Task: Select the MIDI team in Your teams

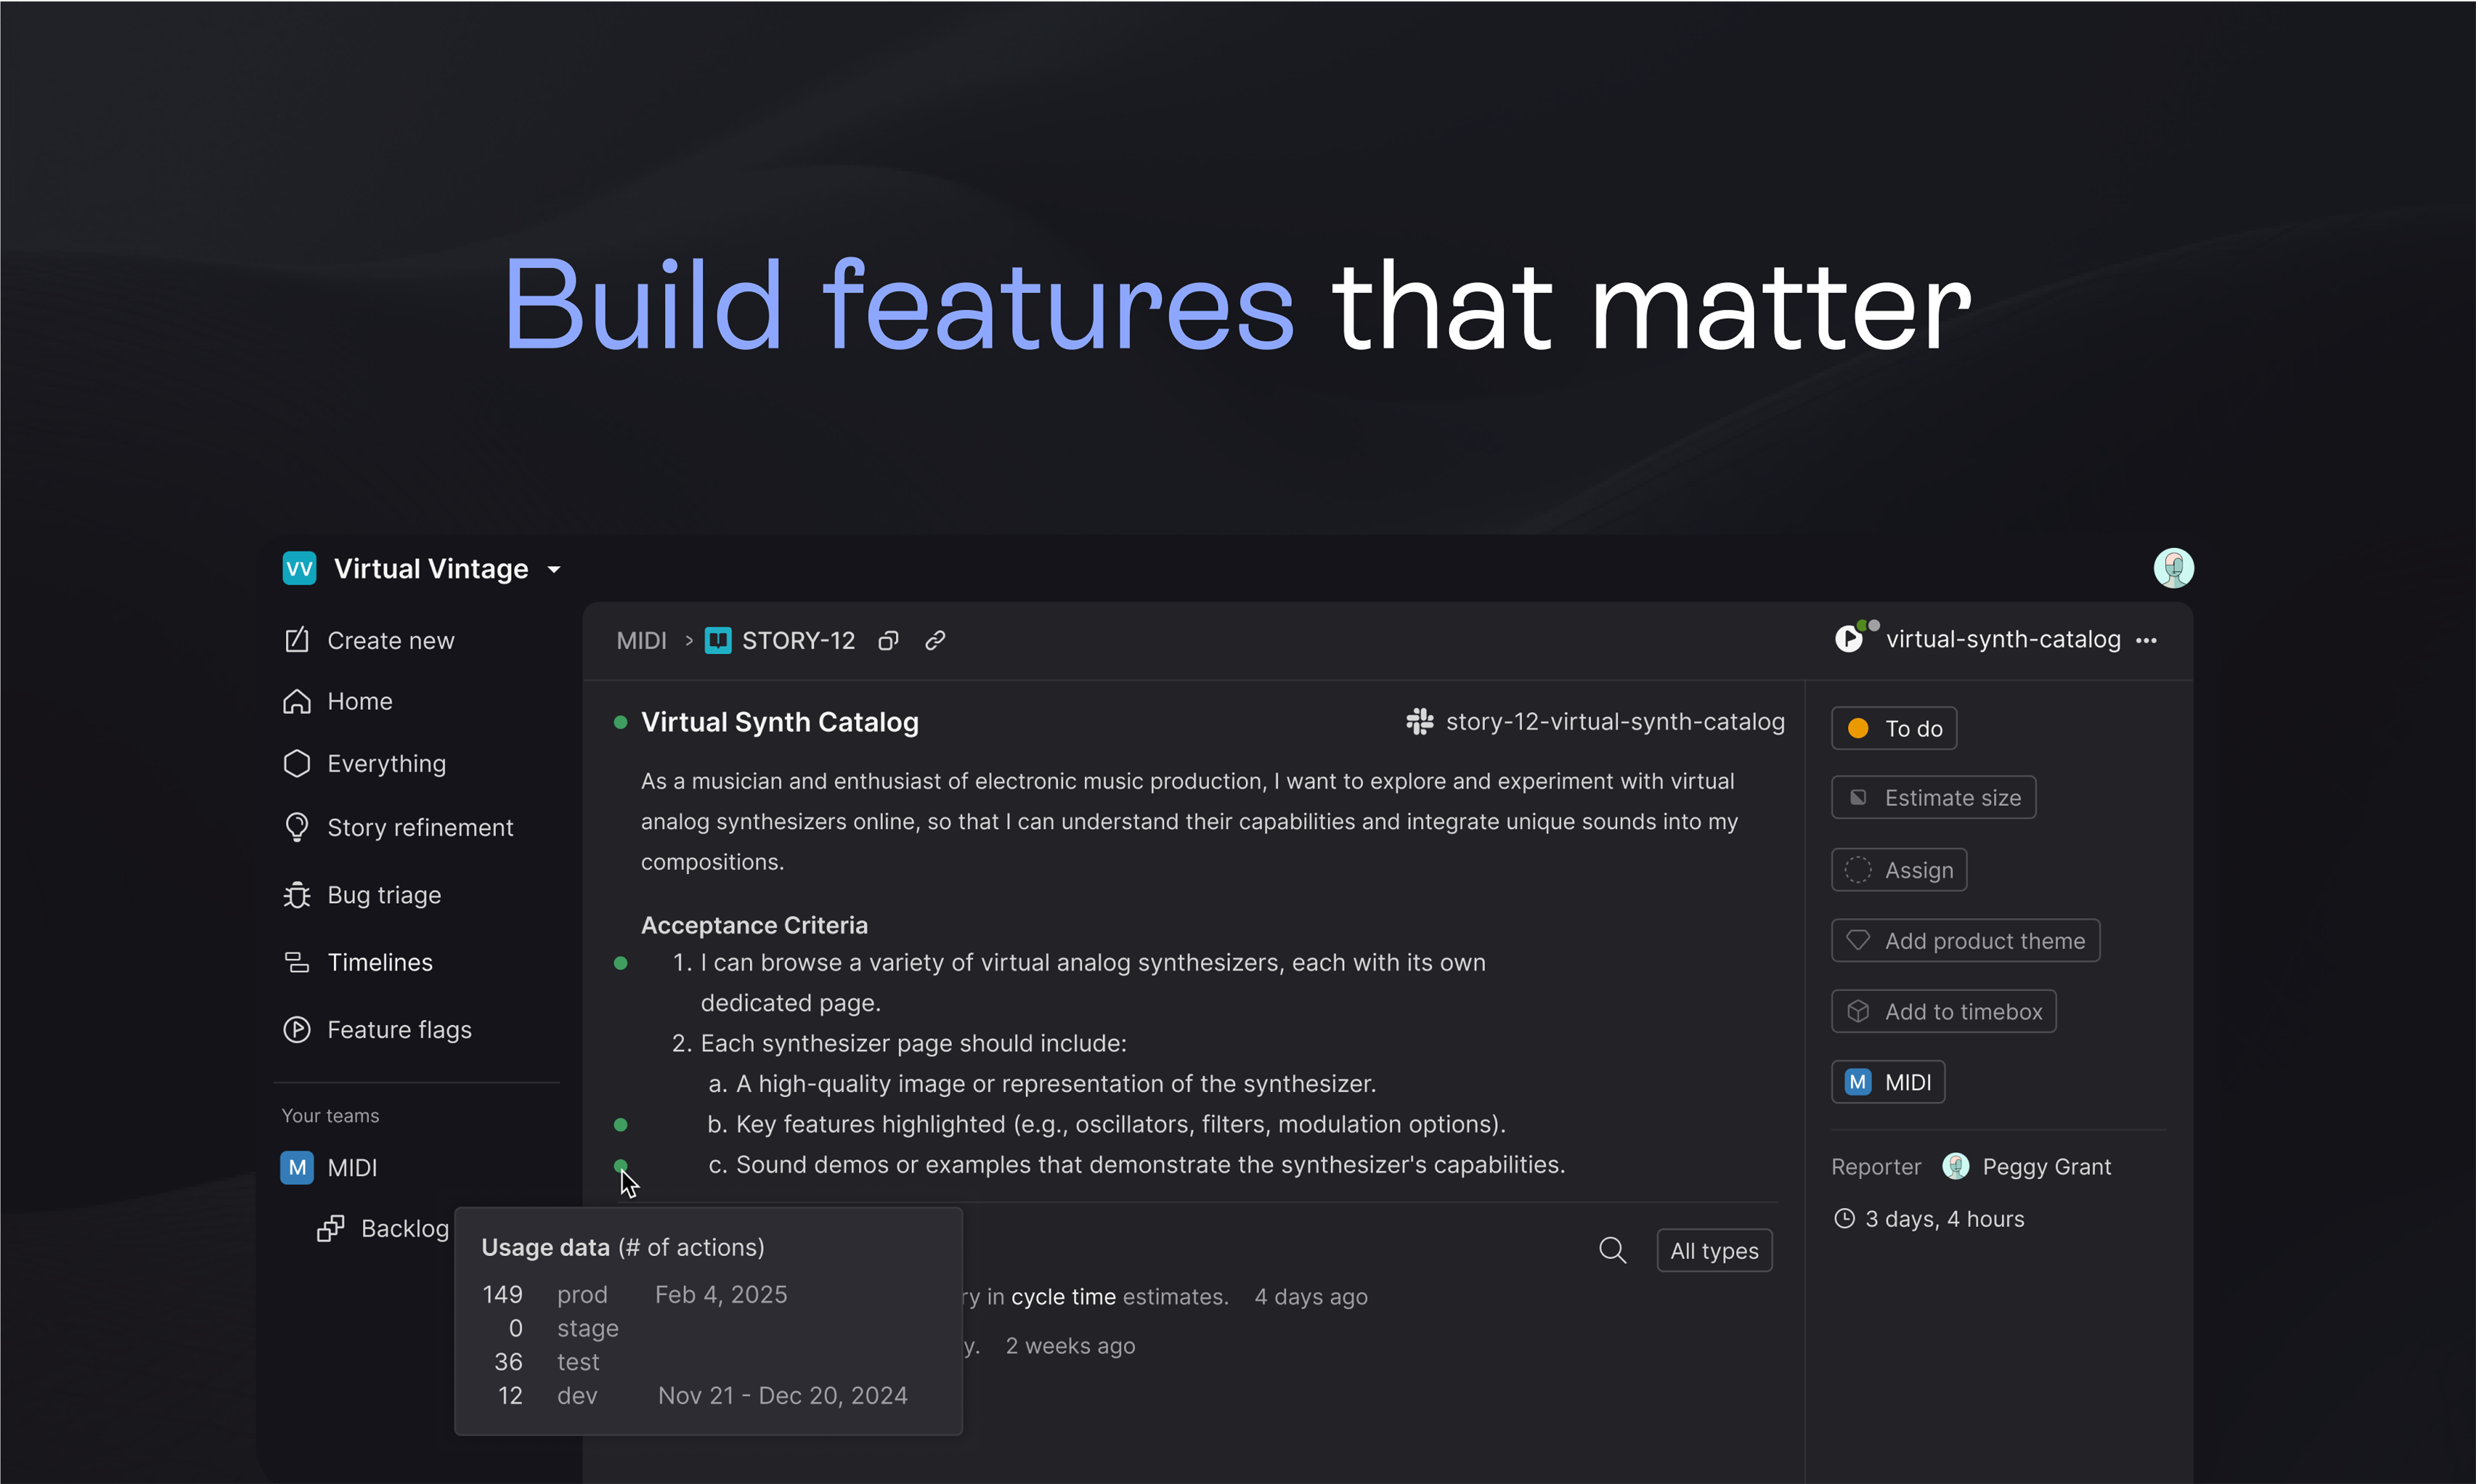Action: tap(329, 1167)
